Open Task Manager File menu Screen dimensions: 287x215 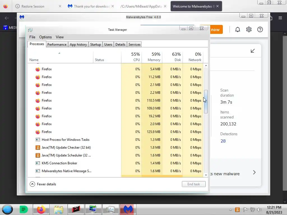pos(32,37)
